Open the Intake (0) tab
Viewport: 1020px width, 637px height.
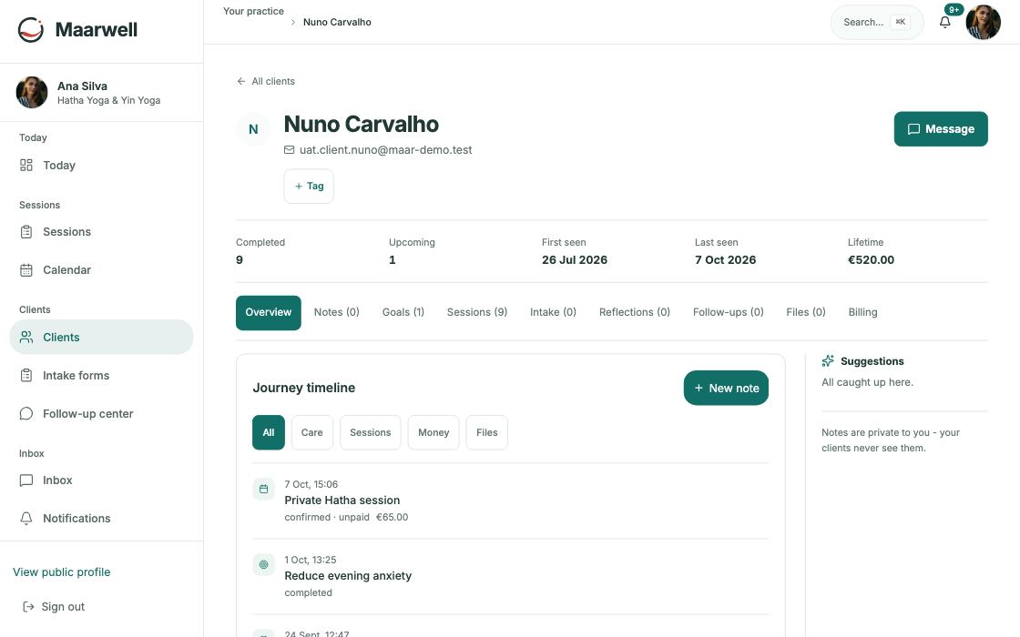553,313
